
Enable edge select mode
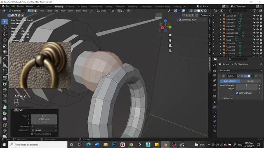point(32,11)
